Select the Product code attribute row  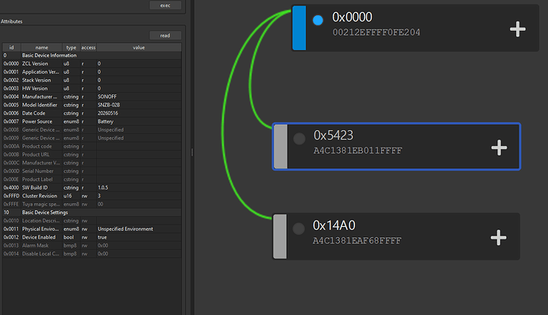click(x=92, y=146)
